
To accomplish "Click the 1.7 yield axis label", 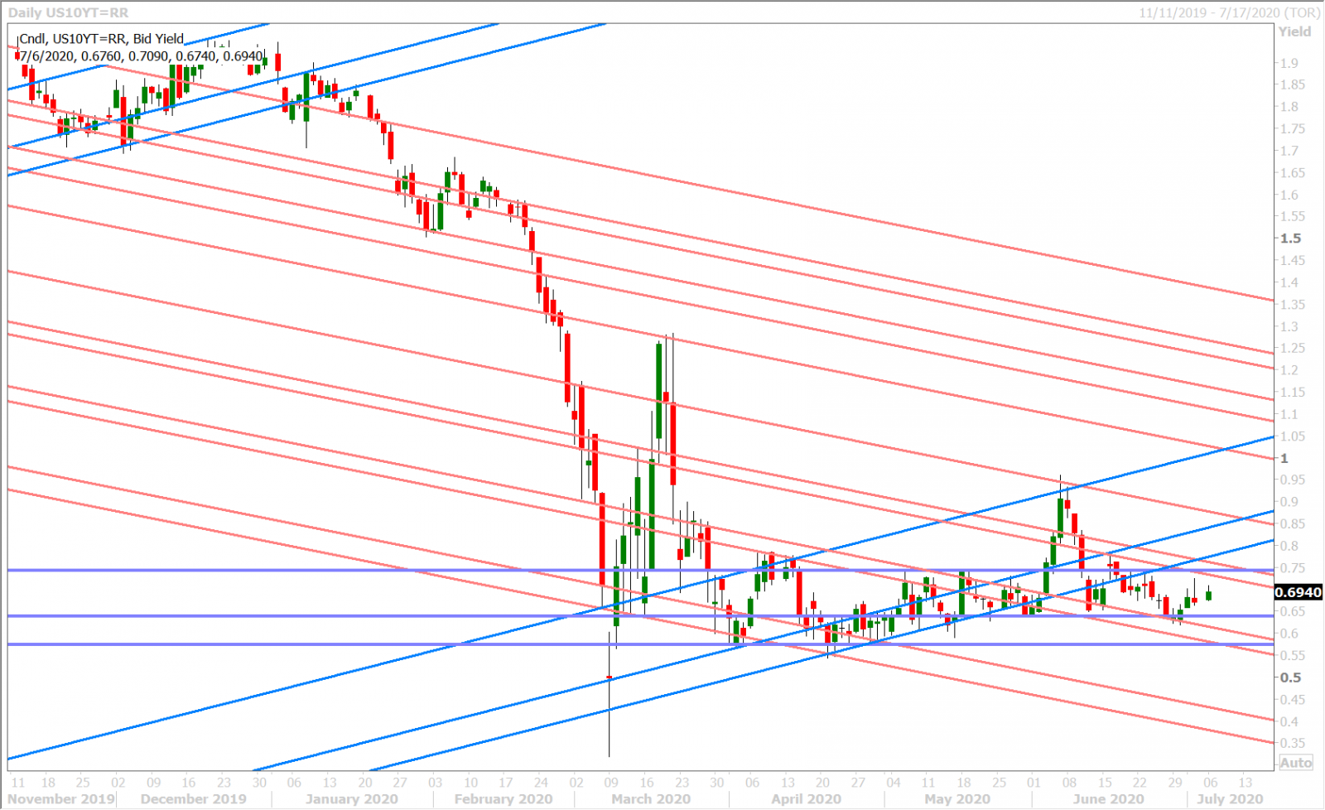I will [1289, 151].
